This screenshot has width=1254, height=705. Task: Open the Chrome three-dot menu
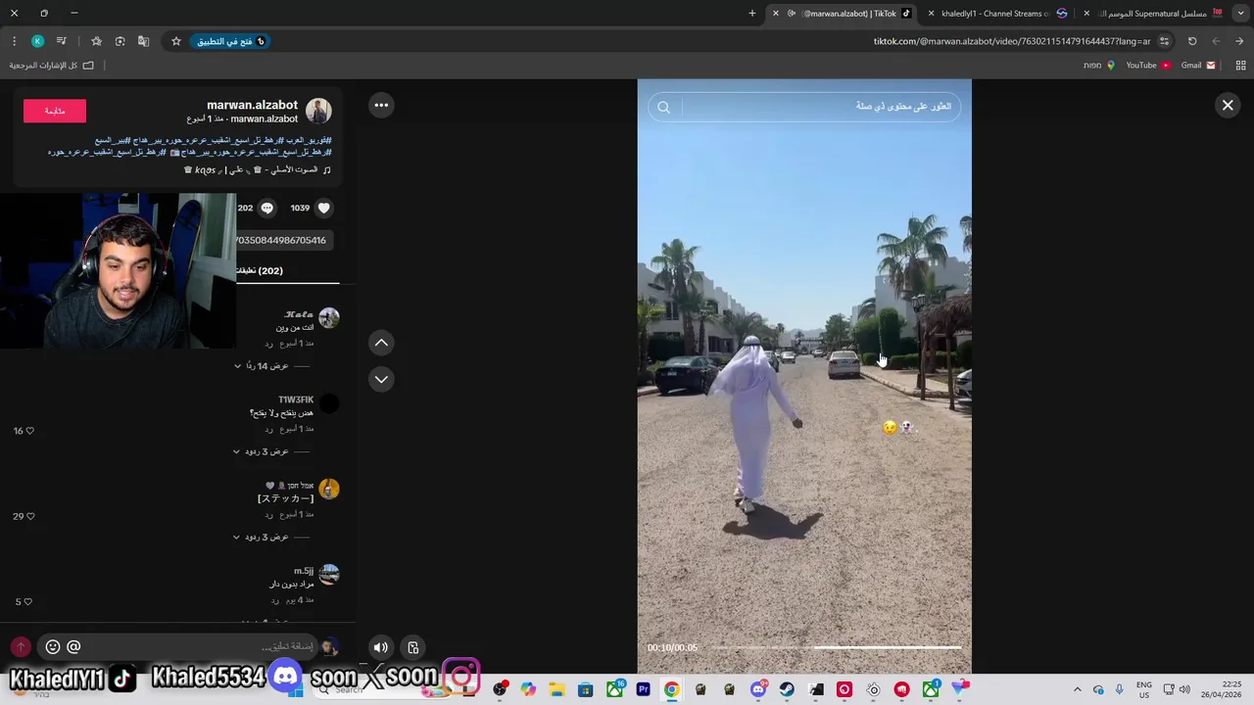[14, 41]
